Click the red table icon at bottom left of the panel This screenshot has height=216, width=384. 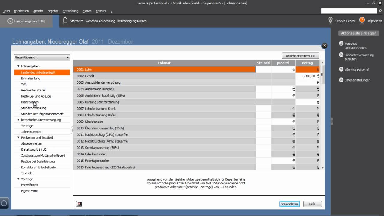(79, 204)
